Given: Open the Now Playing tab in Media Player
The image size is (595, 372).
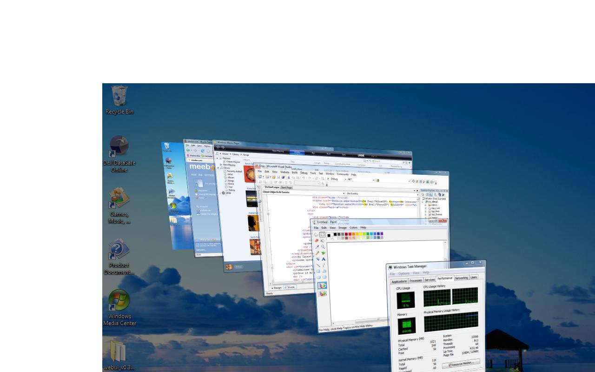Looking at the screenshot, I should click(278, 151).
